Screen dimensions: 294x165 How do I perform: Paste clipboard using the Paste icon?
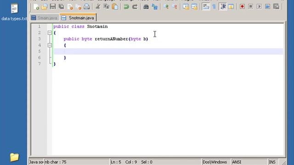click(115, 7)
